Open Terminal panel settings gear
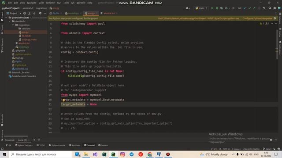The width and height of the screenshot is (282, 158). (271, 140)
